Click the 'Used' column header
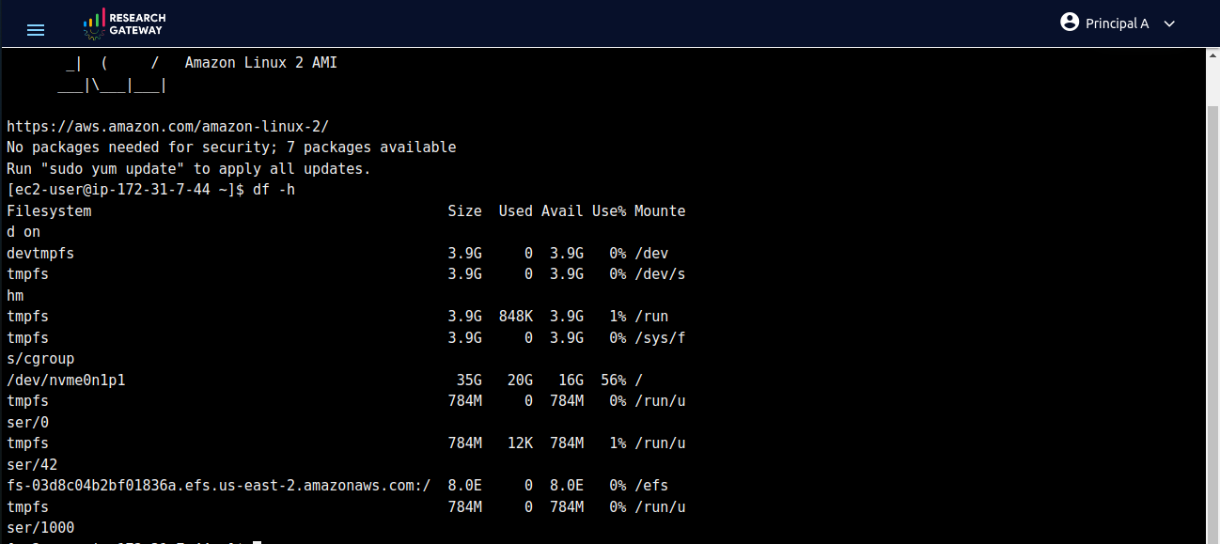1220x544 pixels. coord(515,211)
